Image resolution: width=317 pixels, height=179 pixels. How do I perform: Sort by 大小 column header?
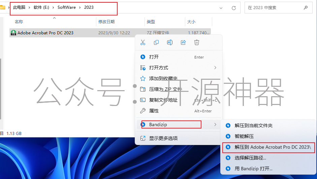coord(191,22)
